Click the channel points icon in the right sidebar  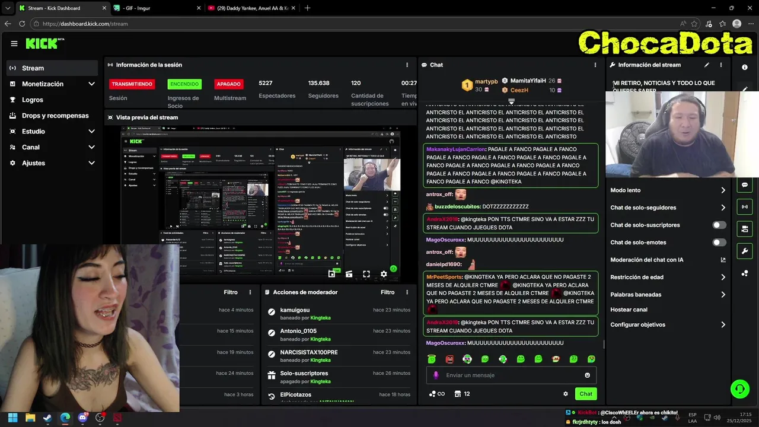745,273
